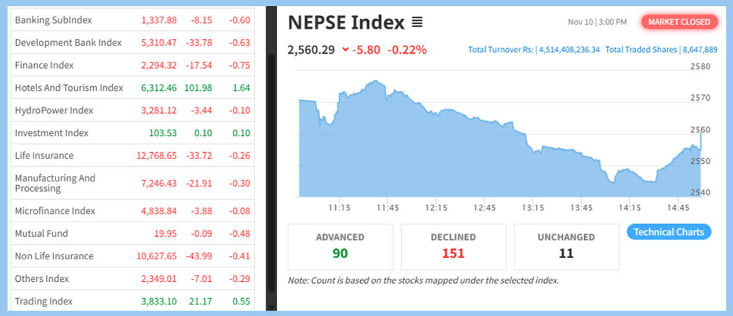The image size is (733, 316).
Task: Click the Total Traded Shares figure
Action: coord(700,50)
